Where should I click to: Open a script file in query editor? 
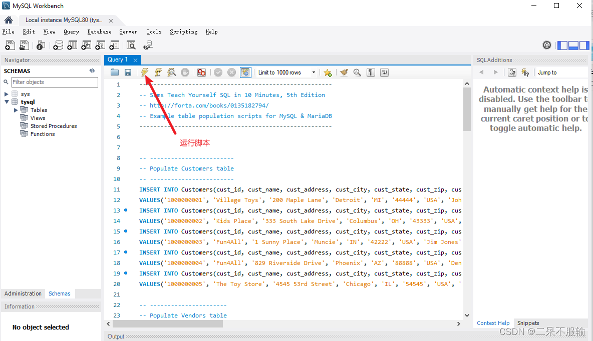[115, 72]
